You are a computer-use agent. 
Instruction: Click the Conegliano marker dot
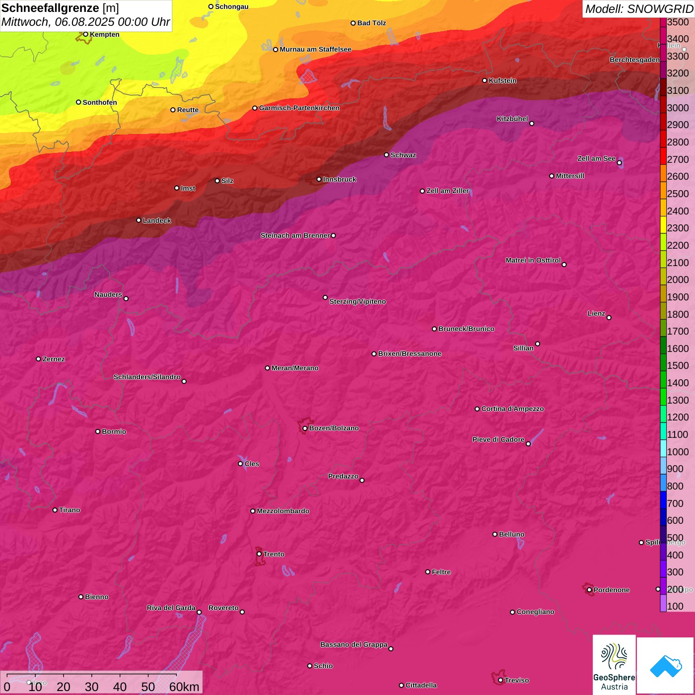513,612
